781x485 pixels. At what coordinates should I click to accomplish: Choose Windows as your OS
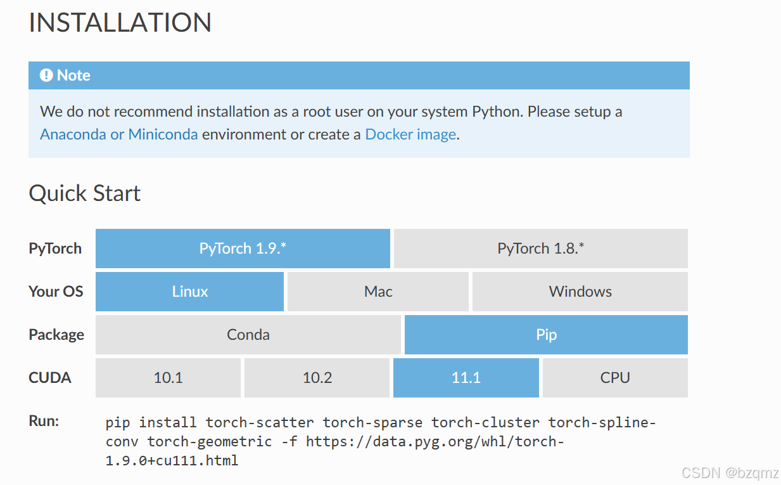[x=580, y=292]
